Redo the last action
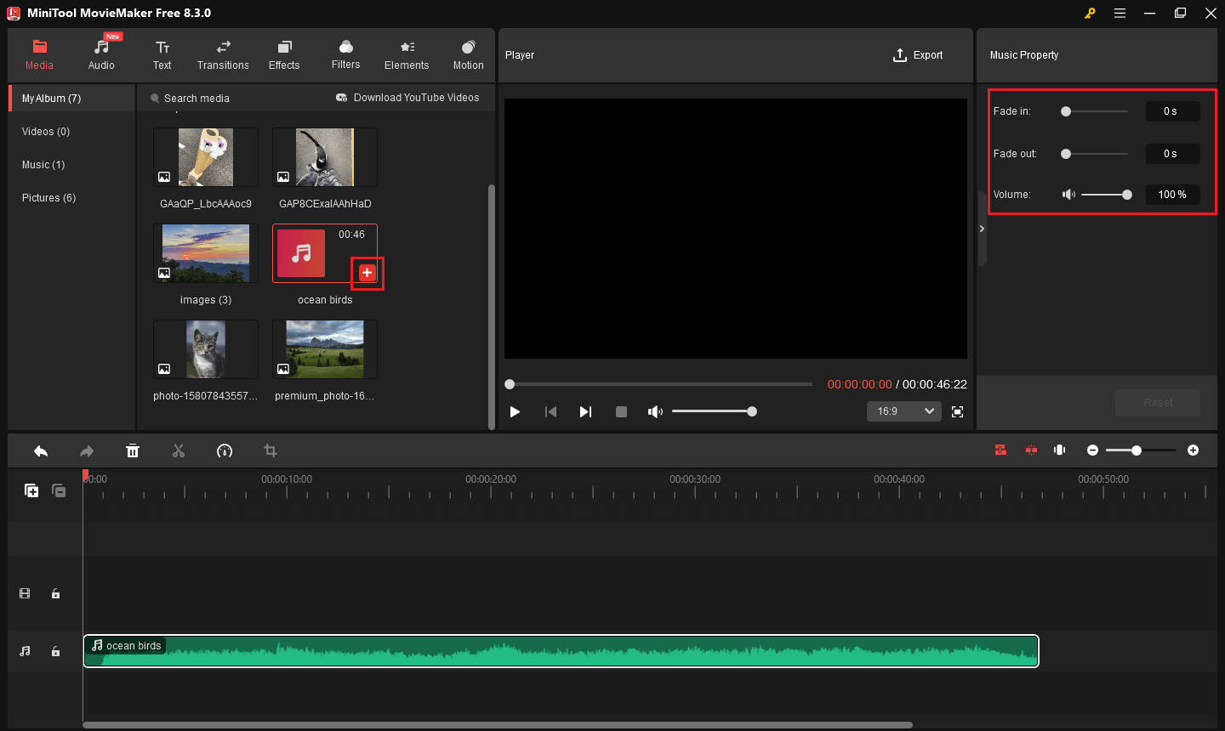1225x731 pixels. point(87,450)
